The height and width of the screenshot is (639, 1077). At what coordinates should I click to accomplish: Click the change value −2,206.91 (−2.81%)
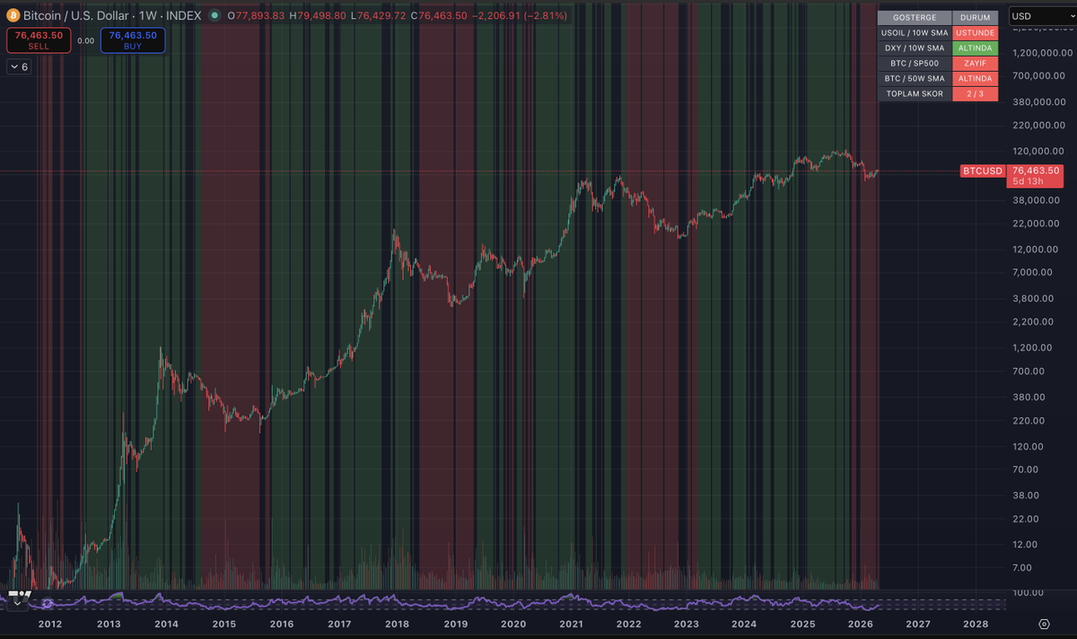coord(520,16)
